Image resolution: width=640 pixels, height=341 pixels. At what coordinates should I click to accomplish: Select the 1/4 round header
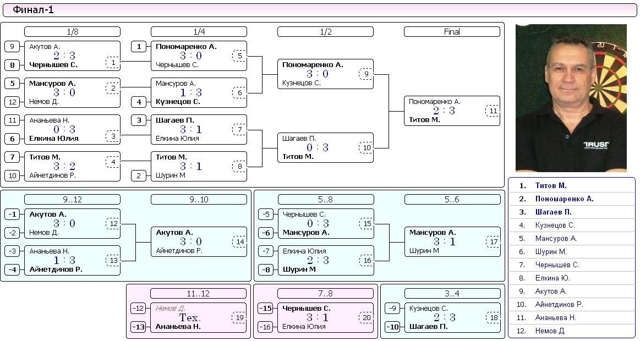tap(199, 32)
